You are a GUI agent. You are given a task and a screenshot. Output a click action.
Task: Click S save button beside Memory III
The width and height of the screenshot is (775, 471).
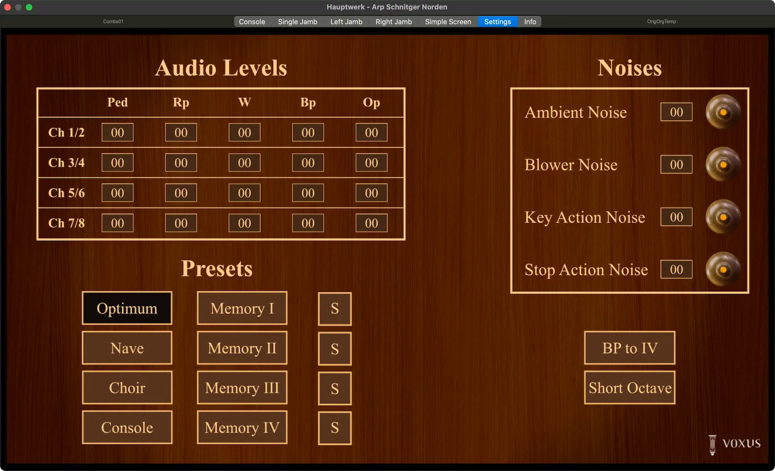(x=335, y=388)
